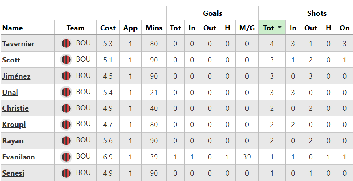Click the Shots On column header
This screenshot has width=353, height=181.
(344, 28)
